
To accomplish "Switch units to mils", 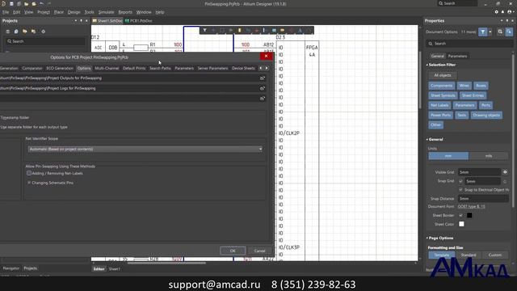I will (489, 156).
